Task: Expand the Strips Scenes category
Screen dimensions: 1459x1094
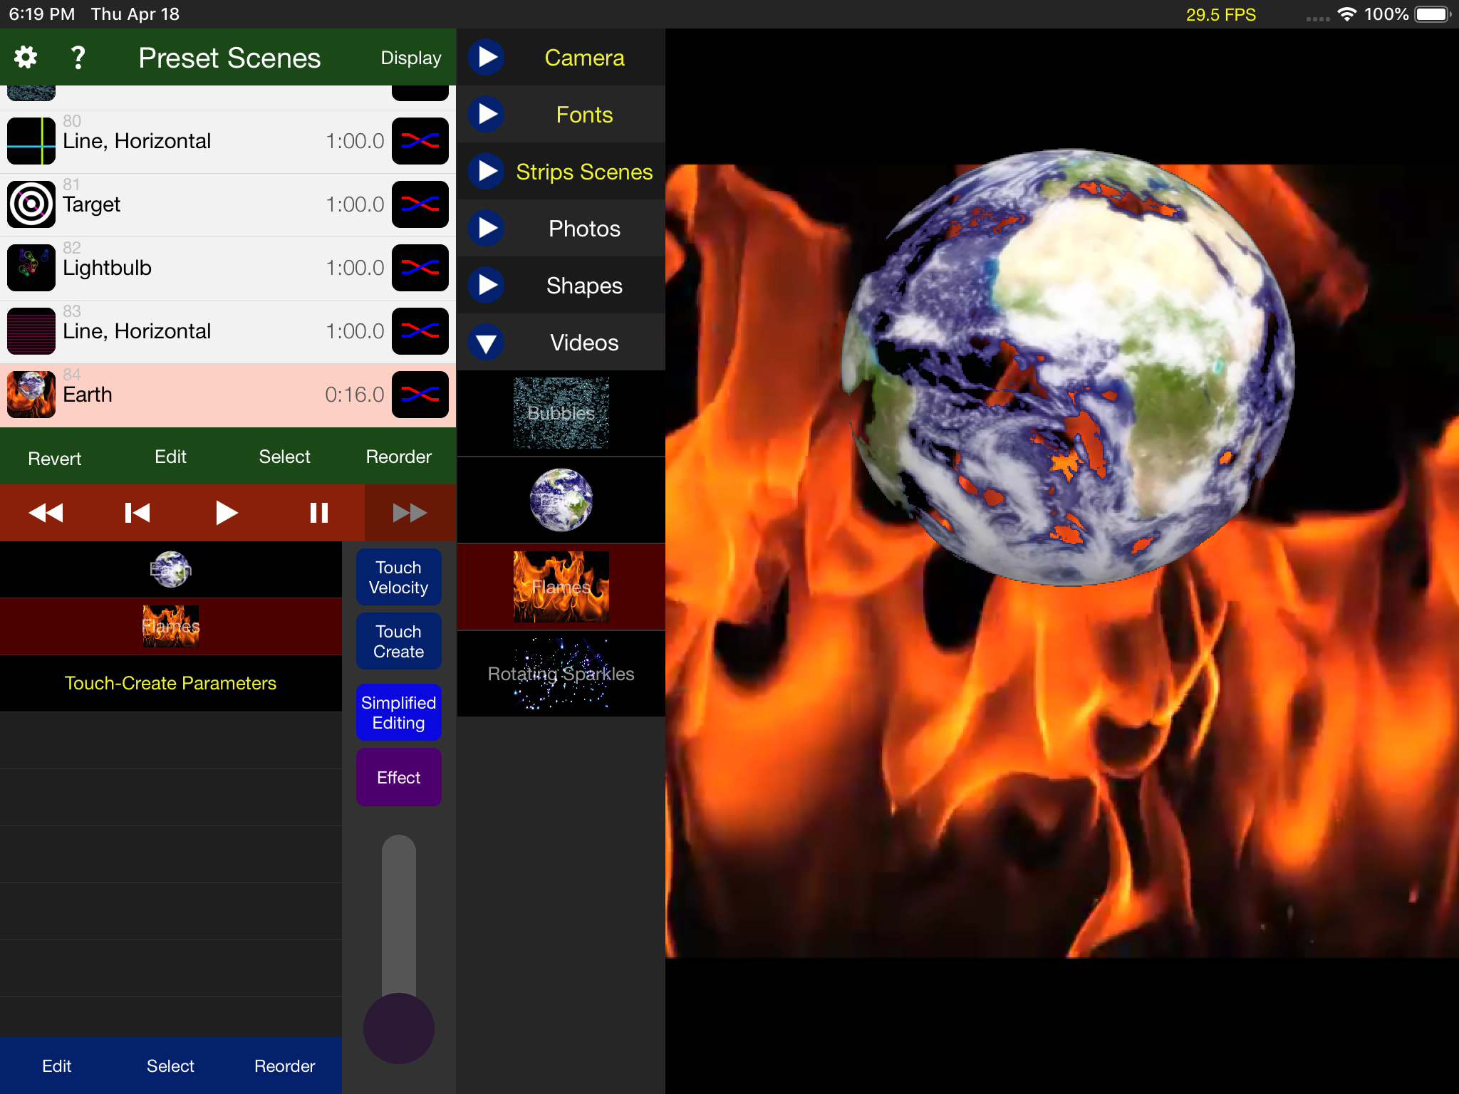Action: pyautogui.click(x=487, y=171)
